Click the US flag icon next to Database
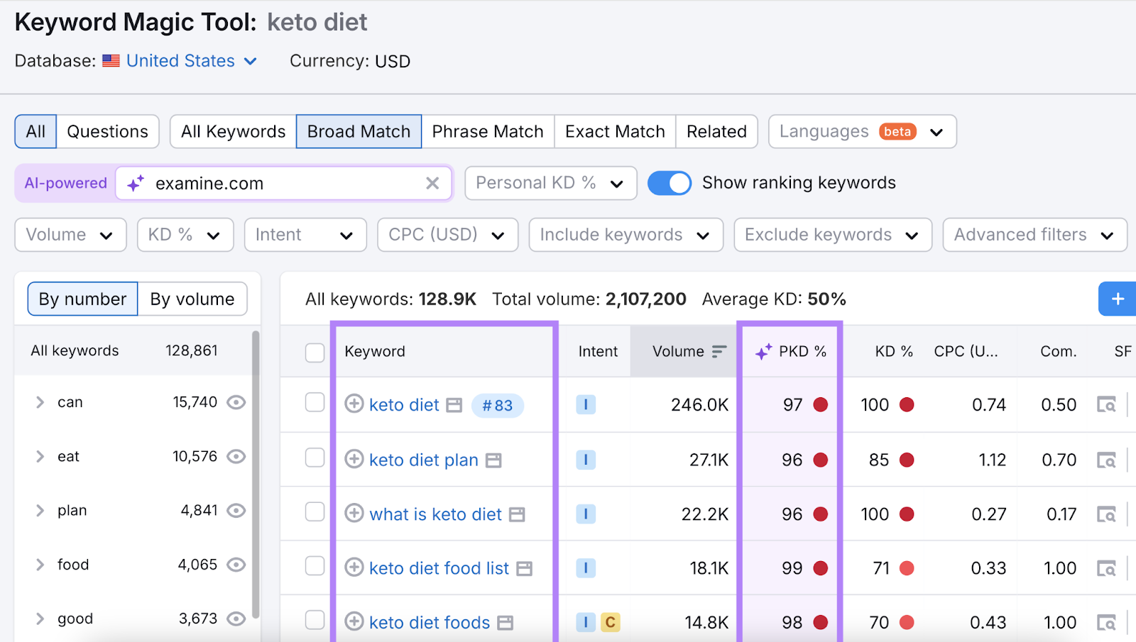 [111, 61]
